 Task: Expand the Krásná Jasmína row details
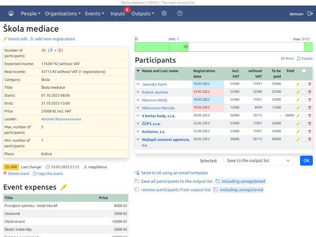[x=138, y=92]
